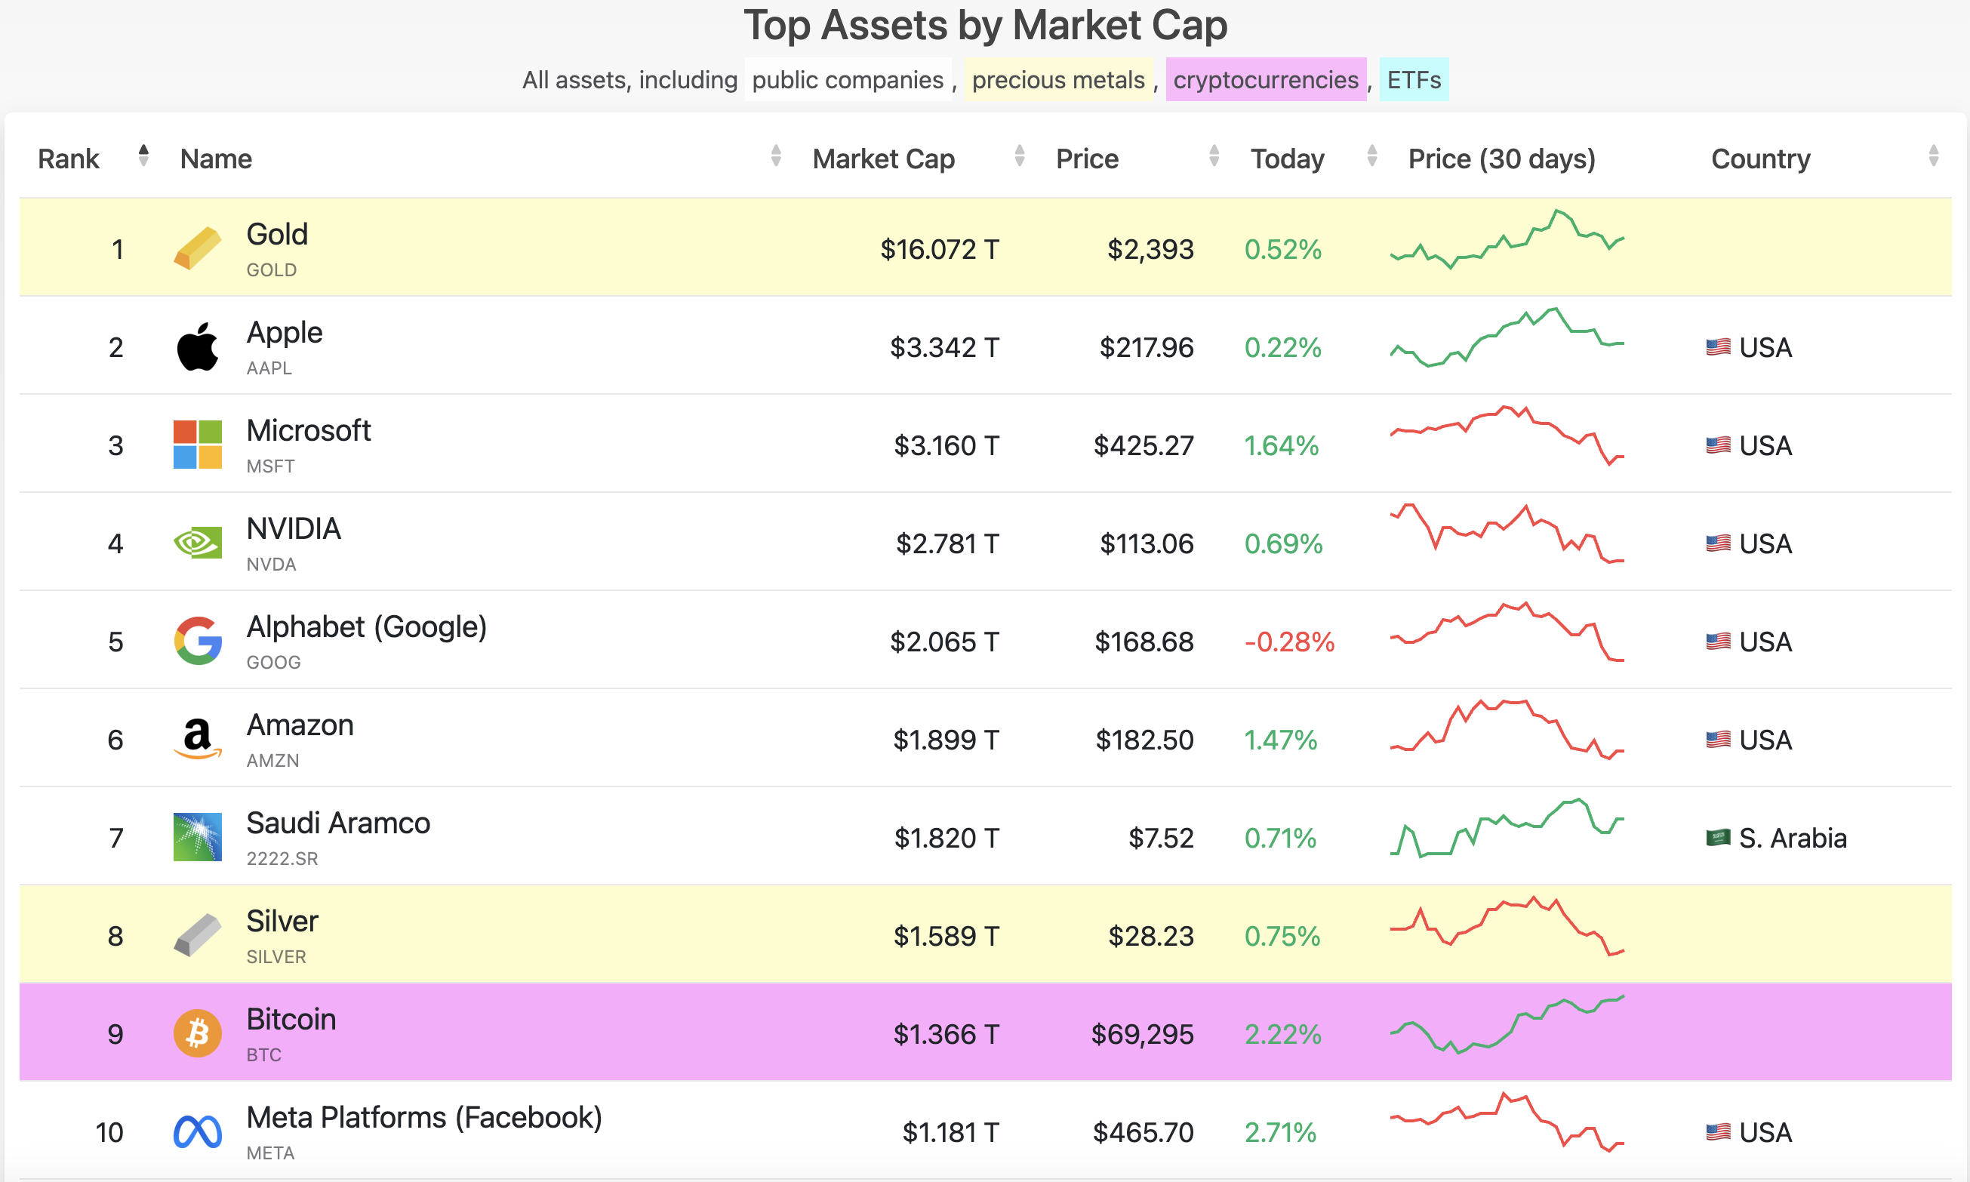Click Gold's $16.072 T market cap
Viewport: 1970px width, 1182px height.
click(x=940, y=249)
